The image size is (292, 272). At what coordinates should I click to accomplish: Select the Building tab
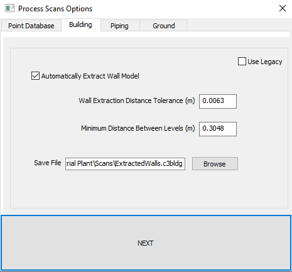(x=80, y=24)
